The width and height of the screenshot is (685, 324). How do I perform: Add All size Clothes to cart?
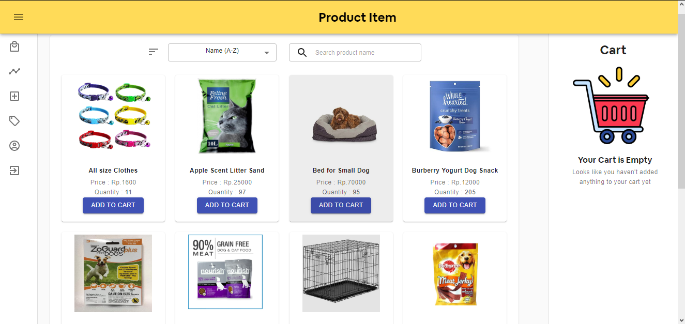click(113, 205)
